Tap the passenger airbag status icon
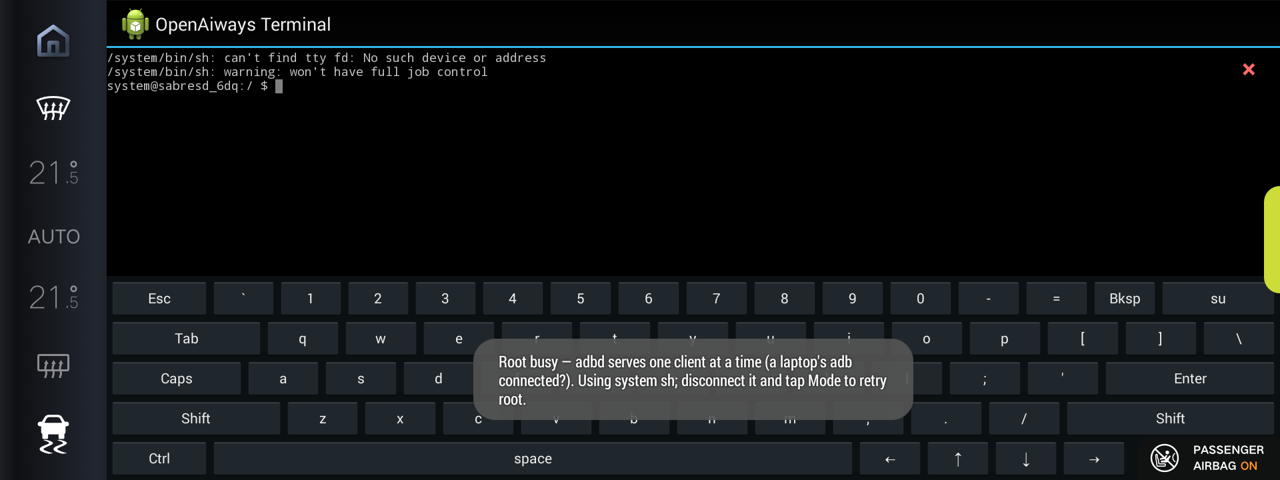Viewport: 1280px width, 480px height. (x=1165, y=458)
